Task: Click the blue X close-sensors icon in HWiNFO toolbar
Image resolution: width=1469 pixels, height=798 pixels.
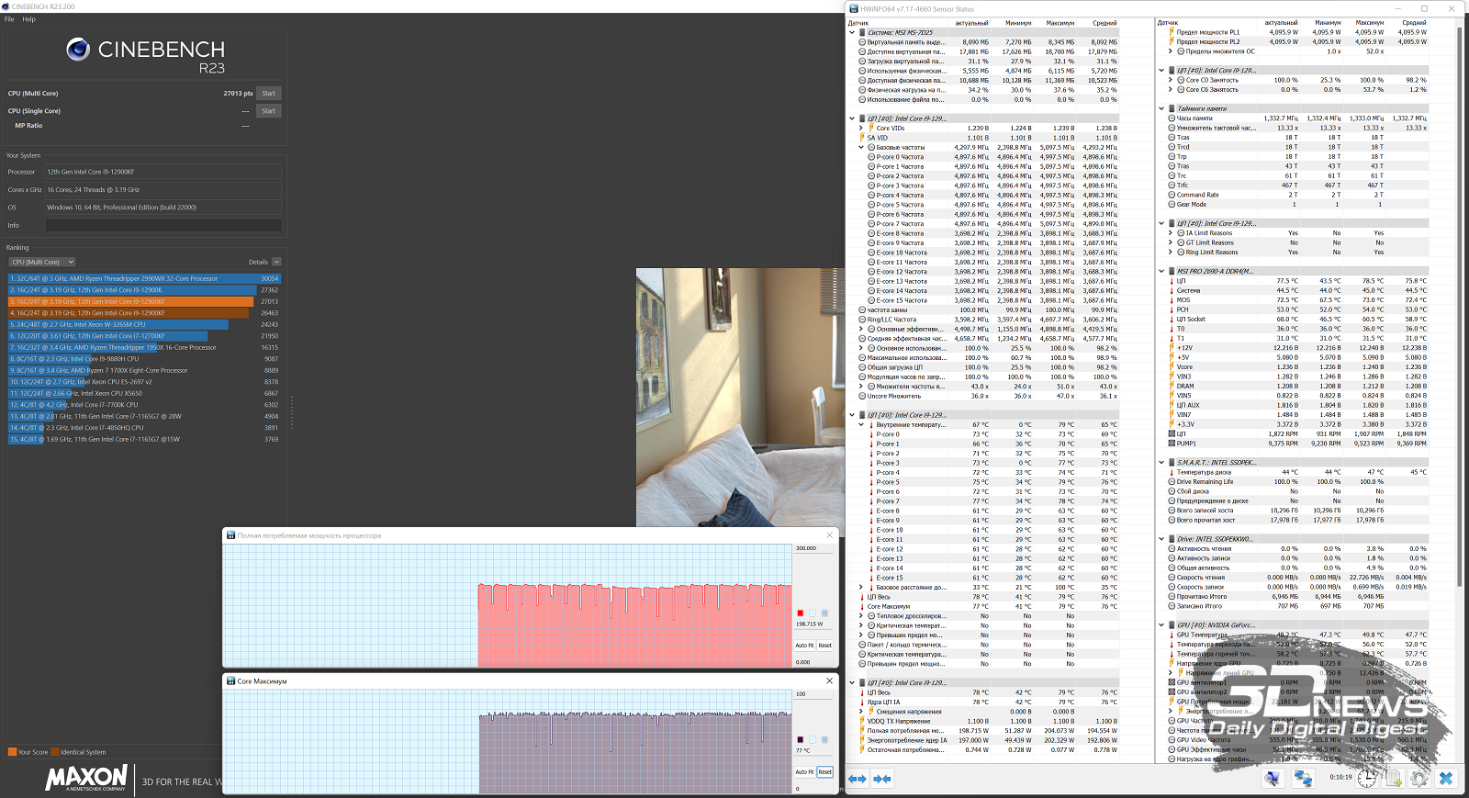Action: pyautogui.click(x=1446, y=779)
